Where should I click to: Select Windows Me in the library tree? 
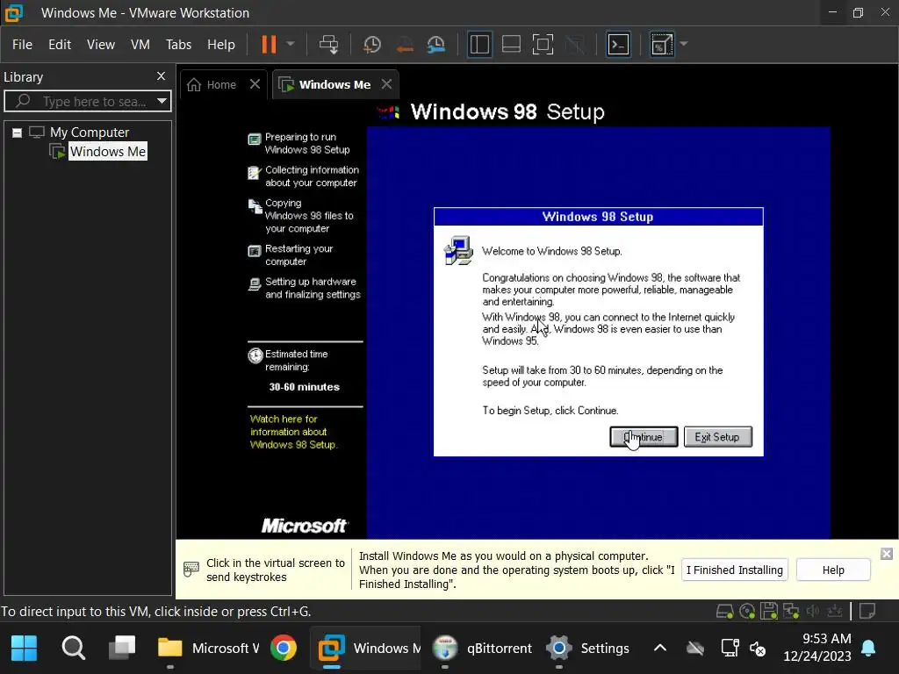[x=108, y=151]
